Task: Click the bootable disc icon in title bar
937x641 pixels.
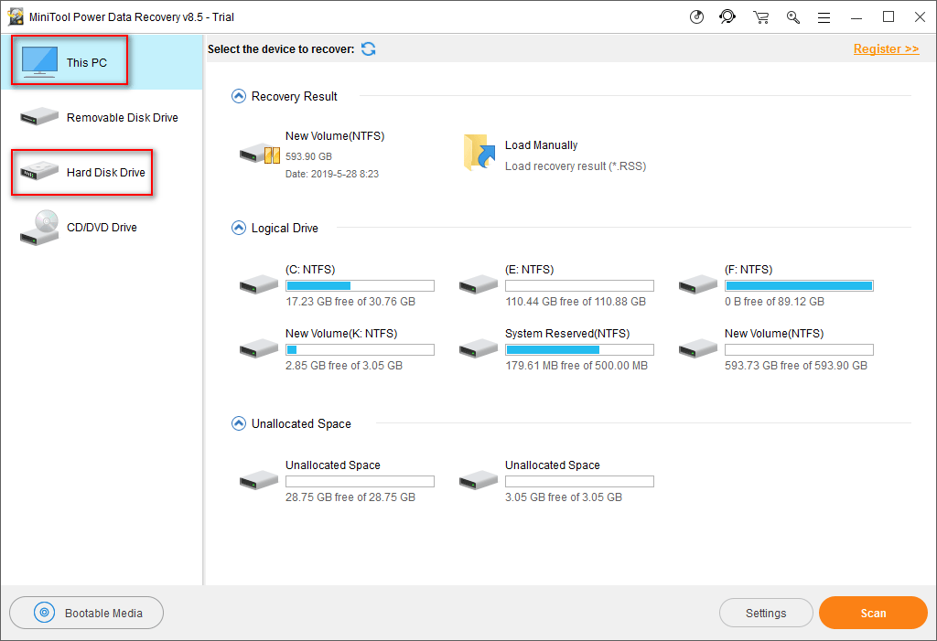Action: 696,16
